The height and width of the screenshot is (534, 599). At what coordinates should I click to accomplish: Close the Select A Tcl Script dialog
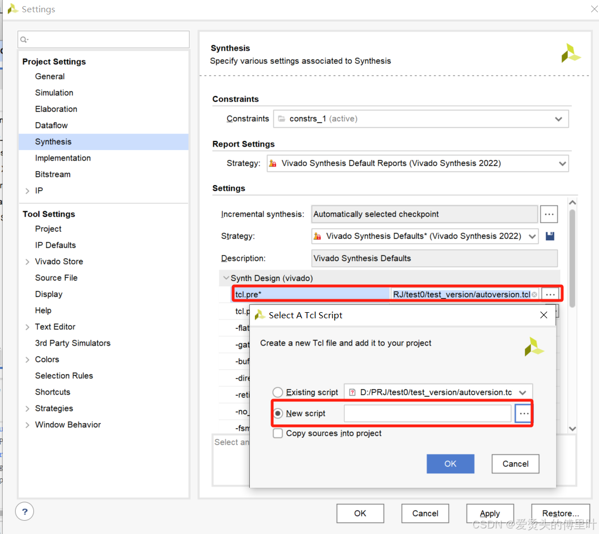[544, 315]
